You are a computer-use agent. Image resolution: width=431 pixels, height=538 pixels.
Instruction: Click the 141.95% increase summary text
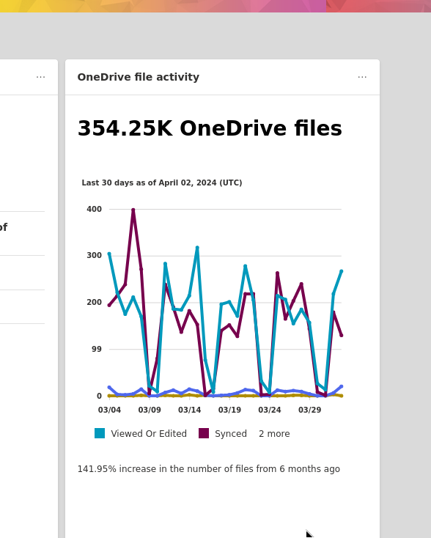click(209, 469)
